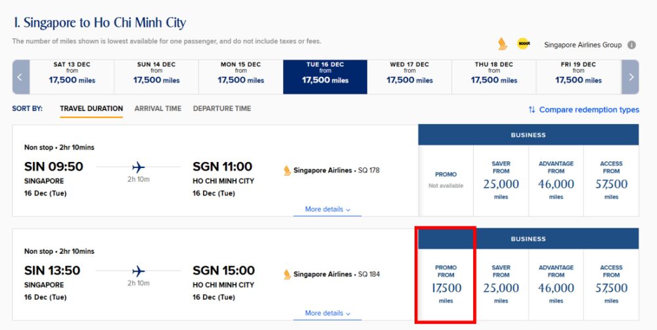Open Compare redemption types link
657x330 pixels.
589,110
